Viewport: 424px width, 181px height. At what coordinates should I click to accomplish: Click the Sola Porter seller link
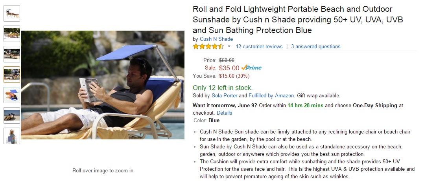click(224, 95)
